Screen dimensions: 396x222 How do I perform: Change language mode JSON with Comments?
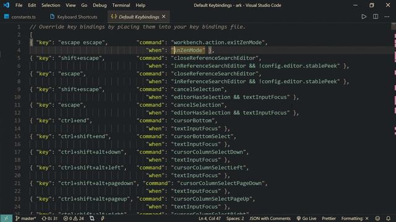click(270, 218)
